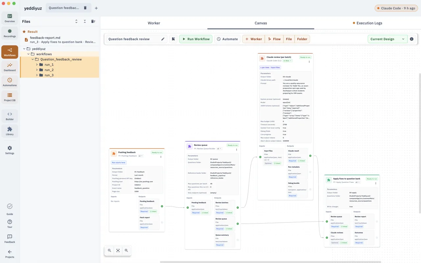
Task: Collapse the workflows folder
Action: tap(29, 54)
